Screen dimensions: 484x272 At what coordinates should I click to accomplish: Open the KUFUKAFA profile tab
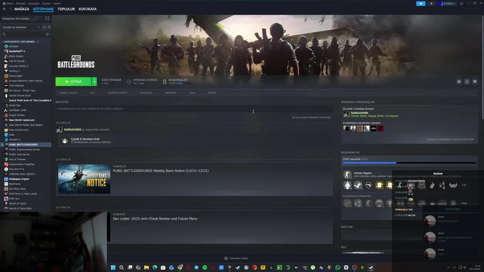point(88,9)
